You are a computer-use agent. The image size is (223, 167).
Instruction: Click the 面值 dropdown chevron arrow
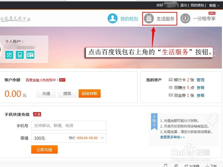pyautogui.click(x=102, y=138)
